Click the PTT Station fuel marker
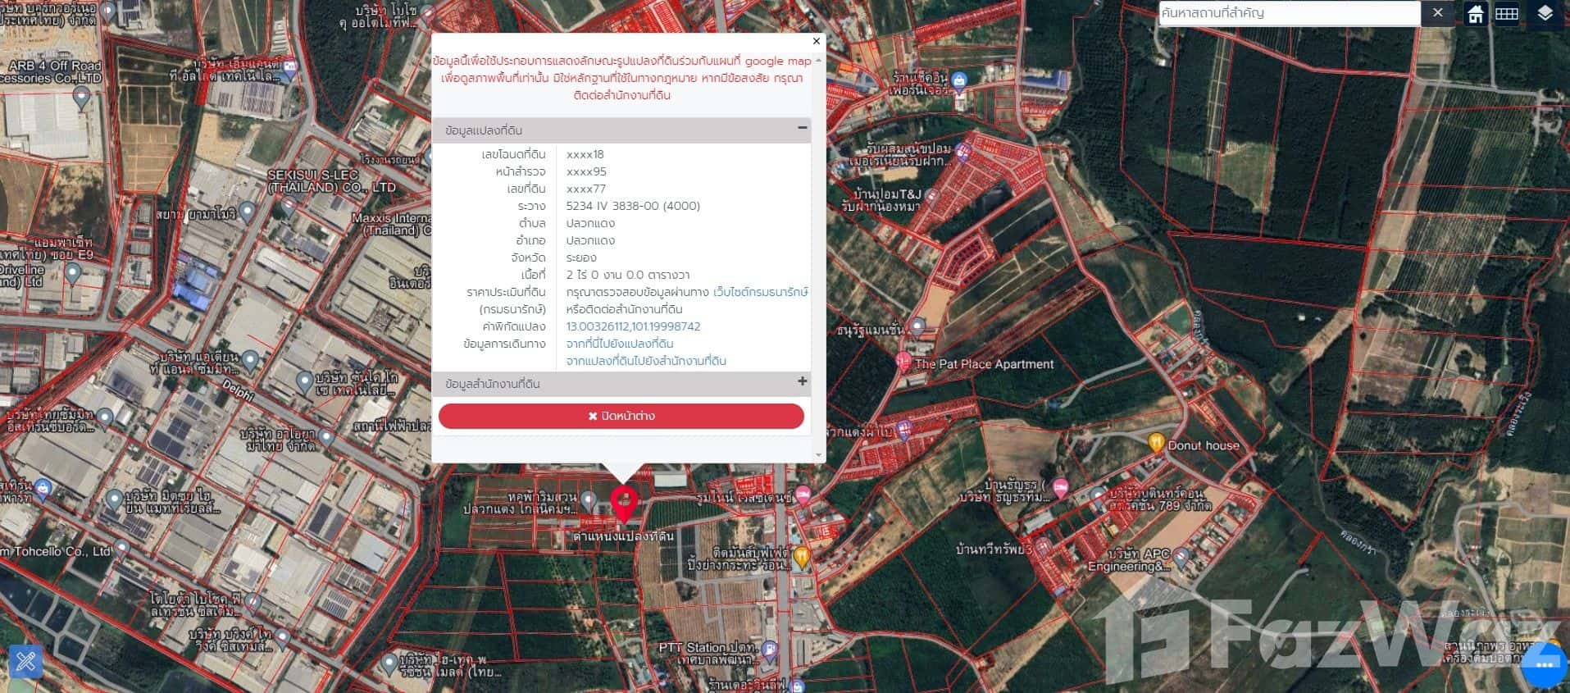This screenshot has width=1570, height=693. (x=769, y=651)
